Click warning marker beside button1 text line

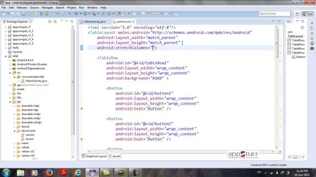tap(81, 109)
